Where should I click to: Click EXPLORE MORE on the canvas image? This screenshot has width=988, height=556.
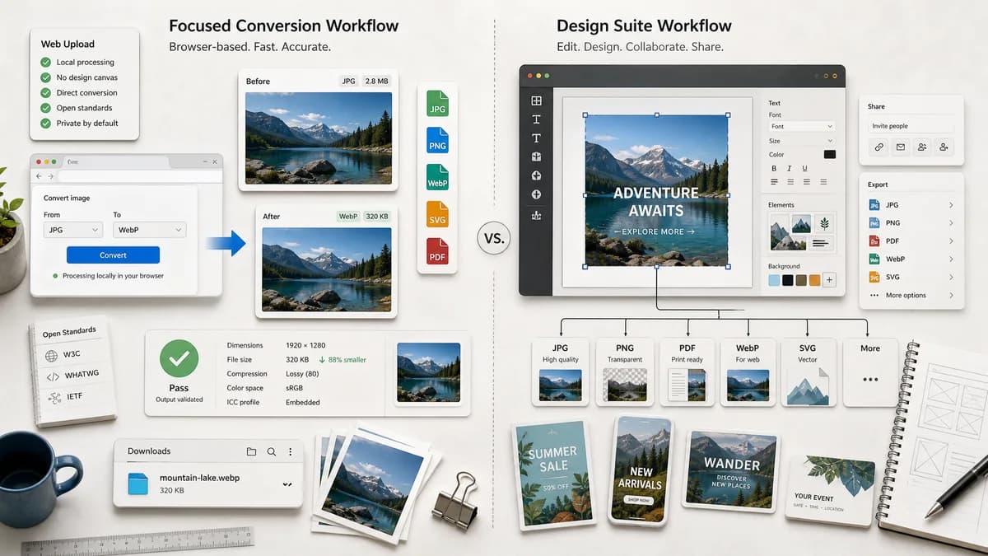coord(655,231)
